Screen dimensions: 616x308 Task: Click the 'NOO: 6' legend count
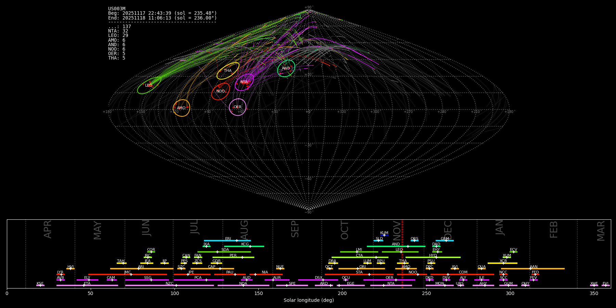pyautogui.click(x=117, y=49)
